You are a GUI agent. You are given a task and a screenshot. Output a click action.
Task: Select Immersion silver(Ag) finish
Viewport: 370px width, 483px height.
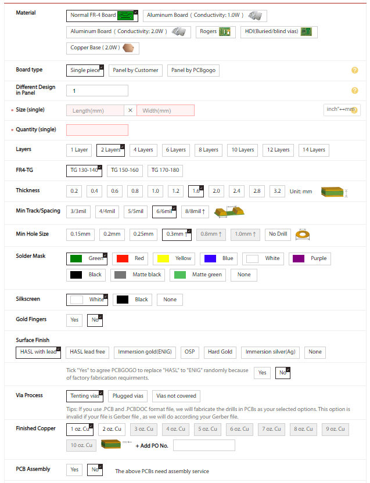271,352
